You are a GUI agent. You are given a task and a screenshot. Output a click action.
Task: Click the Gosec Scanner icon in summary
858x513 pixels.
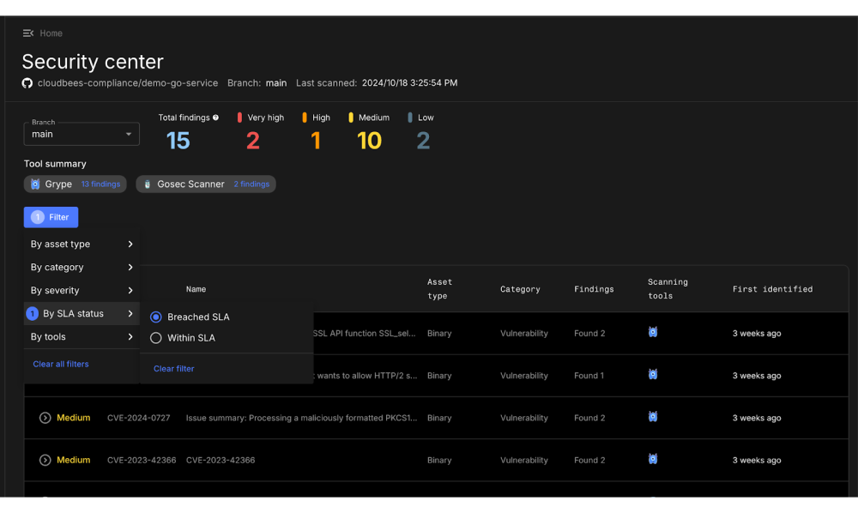[148, 184]
